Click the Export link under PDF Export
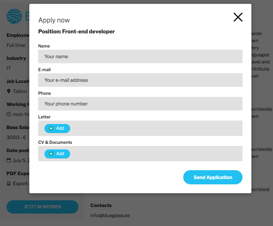The width and height of the screenshot is (273, 226). [21, 183]
